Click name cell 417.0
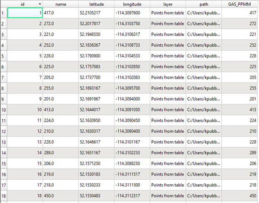The image size is (259, 203). click(x=61, y=13)
